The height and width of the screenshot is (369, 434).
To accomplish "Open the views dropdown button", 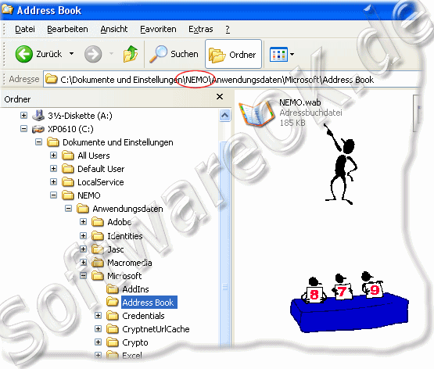I will [282, 54].
